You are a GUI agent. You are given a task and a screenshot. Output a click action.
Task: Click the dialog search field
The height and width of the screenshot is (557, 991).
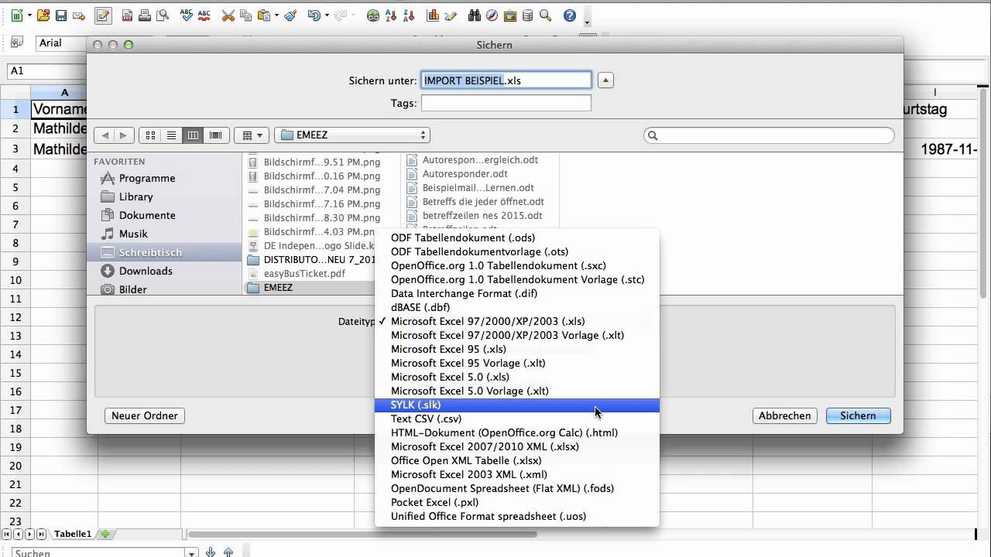[770, 135]
